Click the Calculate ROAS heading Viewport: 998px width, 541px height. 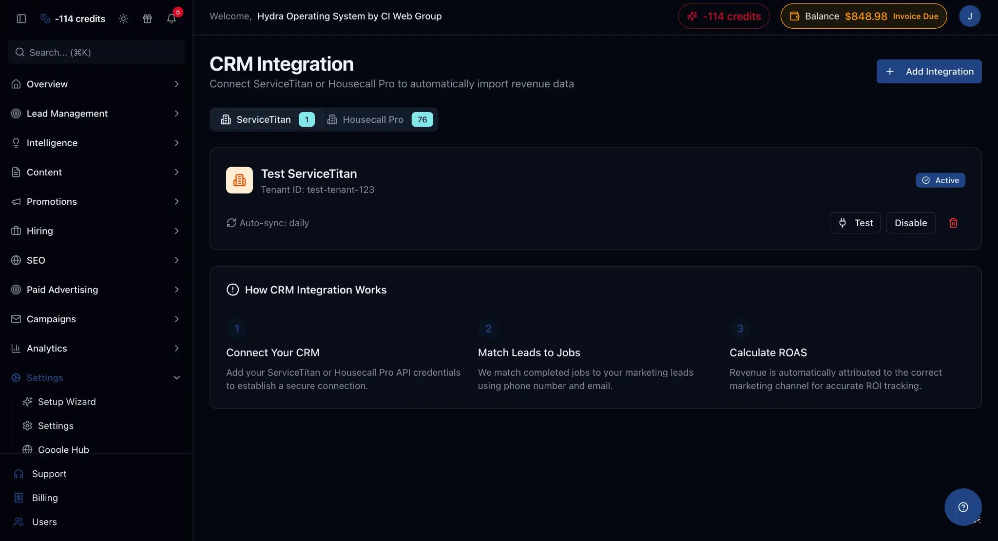(768, 352)
